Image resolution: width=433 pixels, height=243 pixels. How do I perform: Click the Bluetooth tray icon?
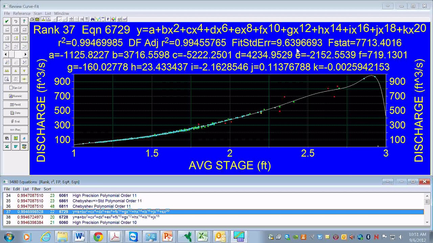tap(368, 237)
